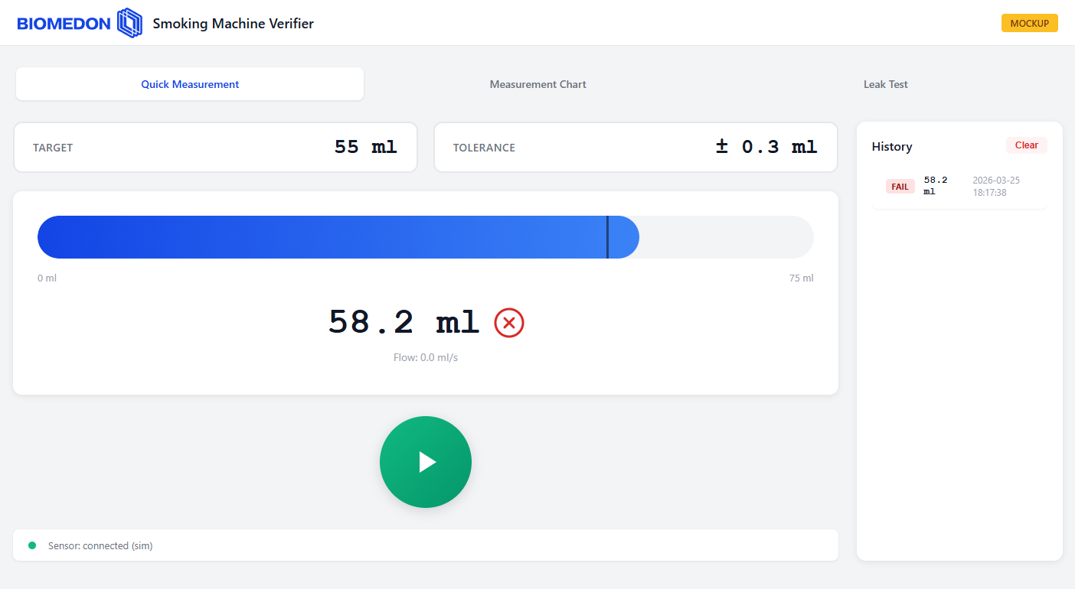Click the 55 ml target value

pyautogui.click(x=365, y=147)
